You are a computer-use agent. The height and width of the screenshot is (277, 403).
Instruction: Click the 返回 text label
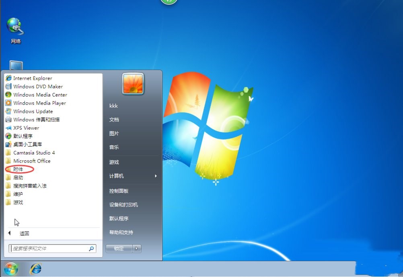[x=25, y=233]
